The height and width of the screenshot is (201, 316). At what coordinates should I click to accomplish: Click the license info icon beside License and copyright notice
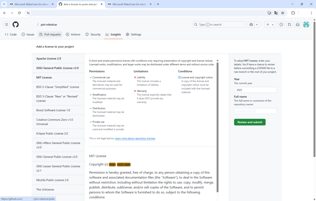(179, 77)
